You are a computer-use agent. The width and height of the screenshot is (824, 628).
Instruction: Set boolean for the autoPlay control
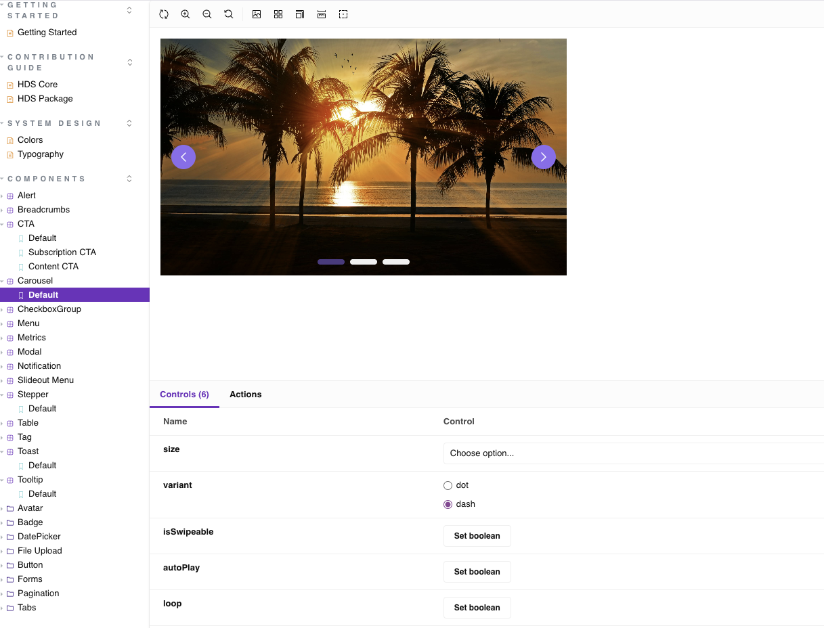pos(477,572)
